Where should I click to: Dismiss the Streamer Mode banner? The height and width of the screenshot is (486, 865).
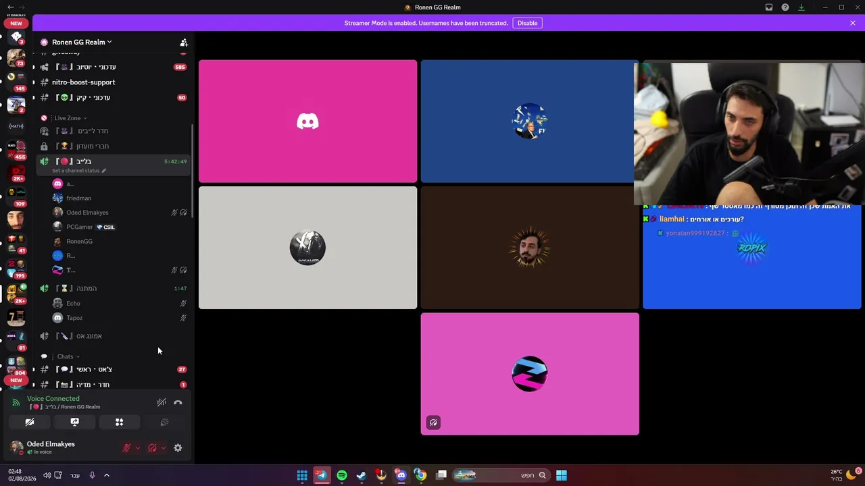[853, 23]
